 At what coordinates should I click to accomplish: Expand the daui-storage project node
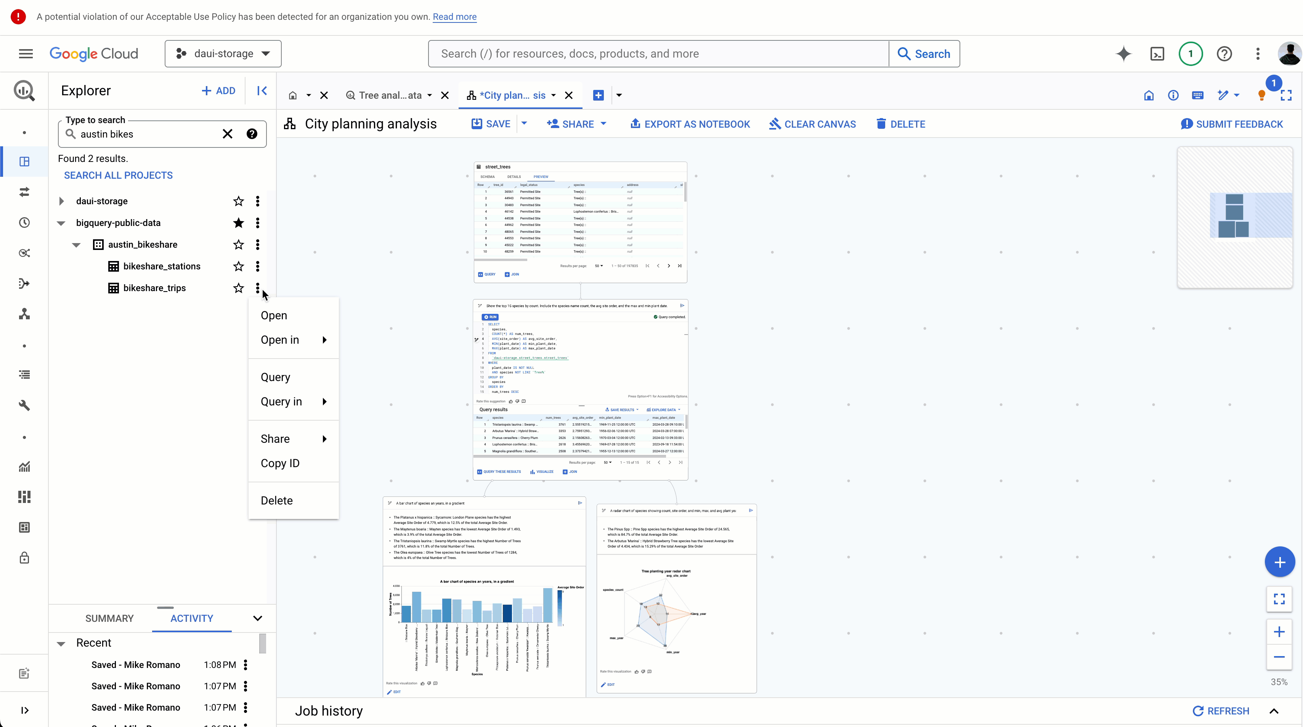tap(61, 200)
